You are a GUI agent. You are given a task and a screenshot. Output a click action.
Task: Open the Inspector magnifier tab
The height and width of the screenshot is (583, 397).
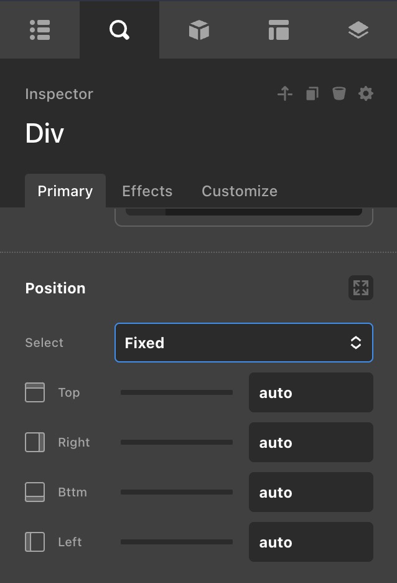tap(119, 30)
